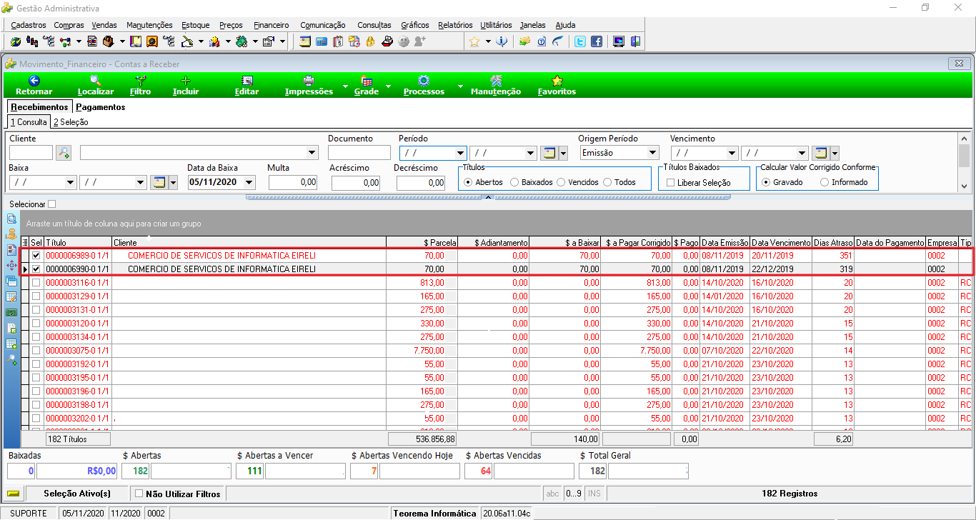Click the Facebook icon in top toolbar
Screen dimensions: 976x520
tap(596, 41)
